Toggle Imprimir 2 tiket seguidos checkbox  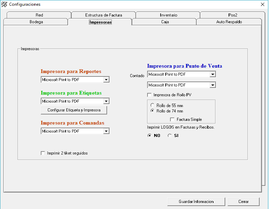point(43,153)
